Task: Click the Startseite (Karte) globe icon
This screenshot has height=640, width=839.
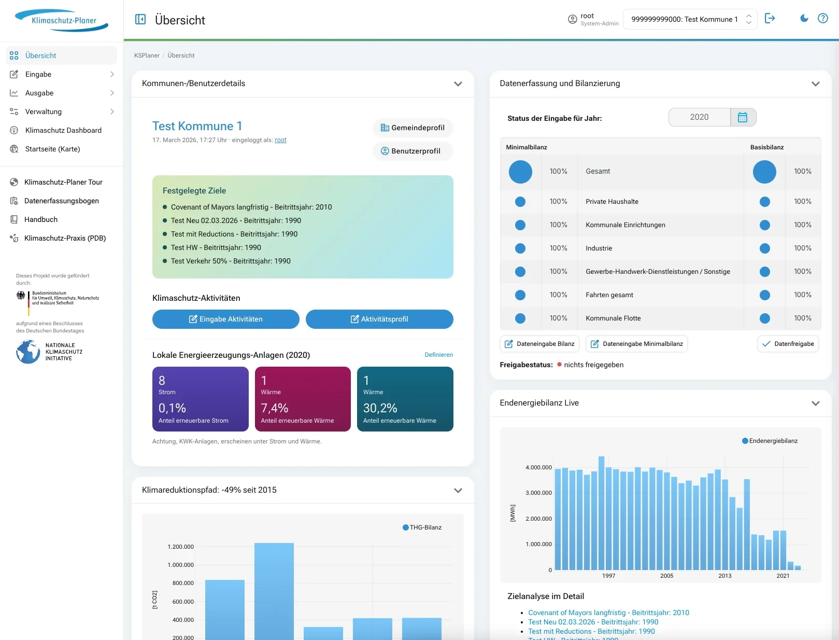Action: coord(14,149)
